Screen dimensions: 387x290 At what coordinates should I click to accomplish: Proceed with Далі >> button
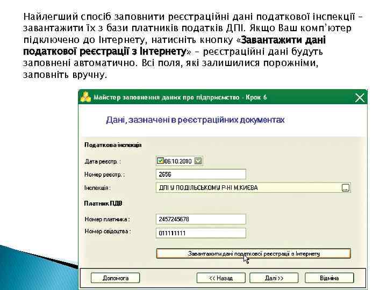click(x=274, y=278)
